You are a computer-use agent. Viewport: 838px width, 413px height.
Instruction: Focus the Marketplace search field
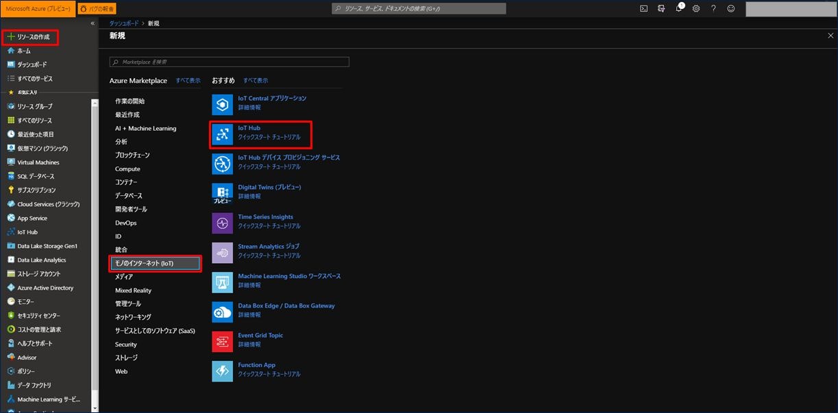(x=230, y=62)
